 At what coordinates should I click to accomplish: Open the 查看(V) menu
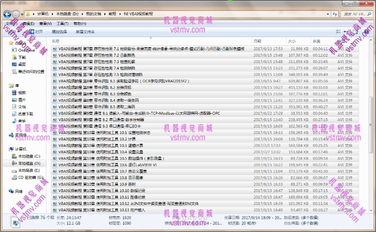pos(46,23)
